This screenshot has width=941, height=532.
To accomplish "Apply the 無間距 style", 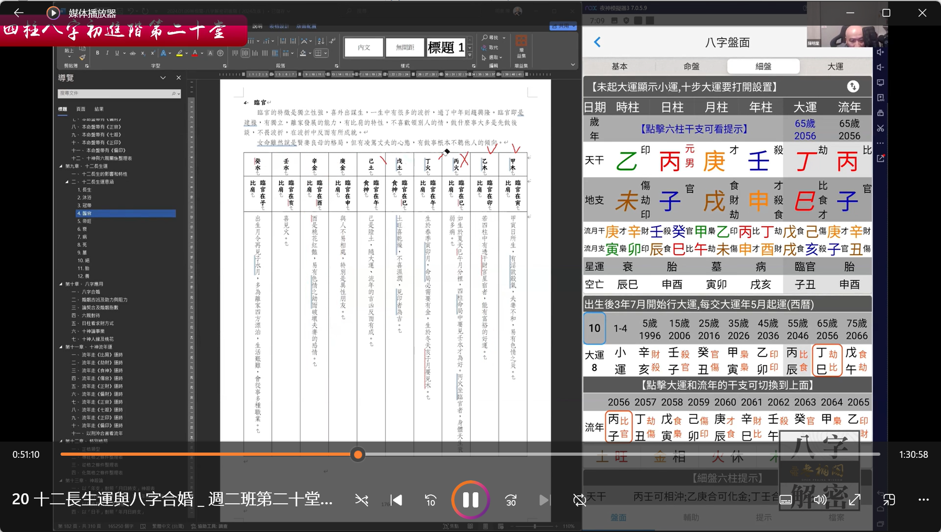I will pos(405,48).
